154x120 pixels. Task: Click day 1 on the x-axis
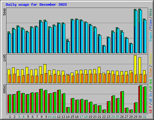[10, 117]
